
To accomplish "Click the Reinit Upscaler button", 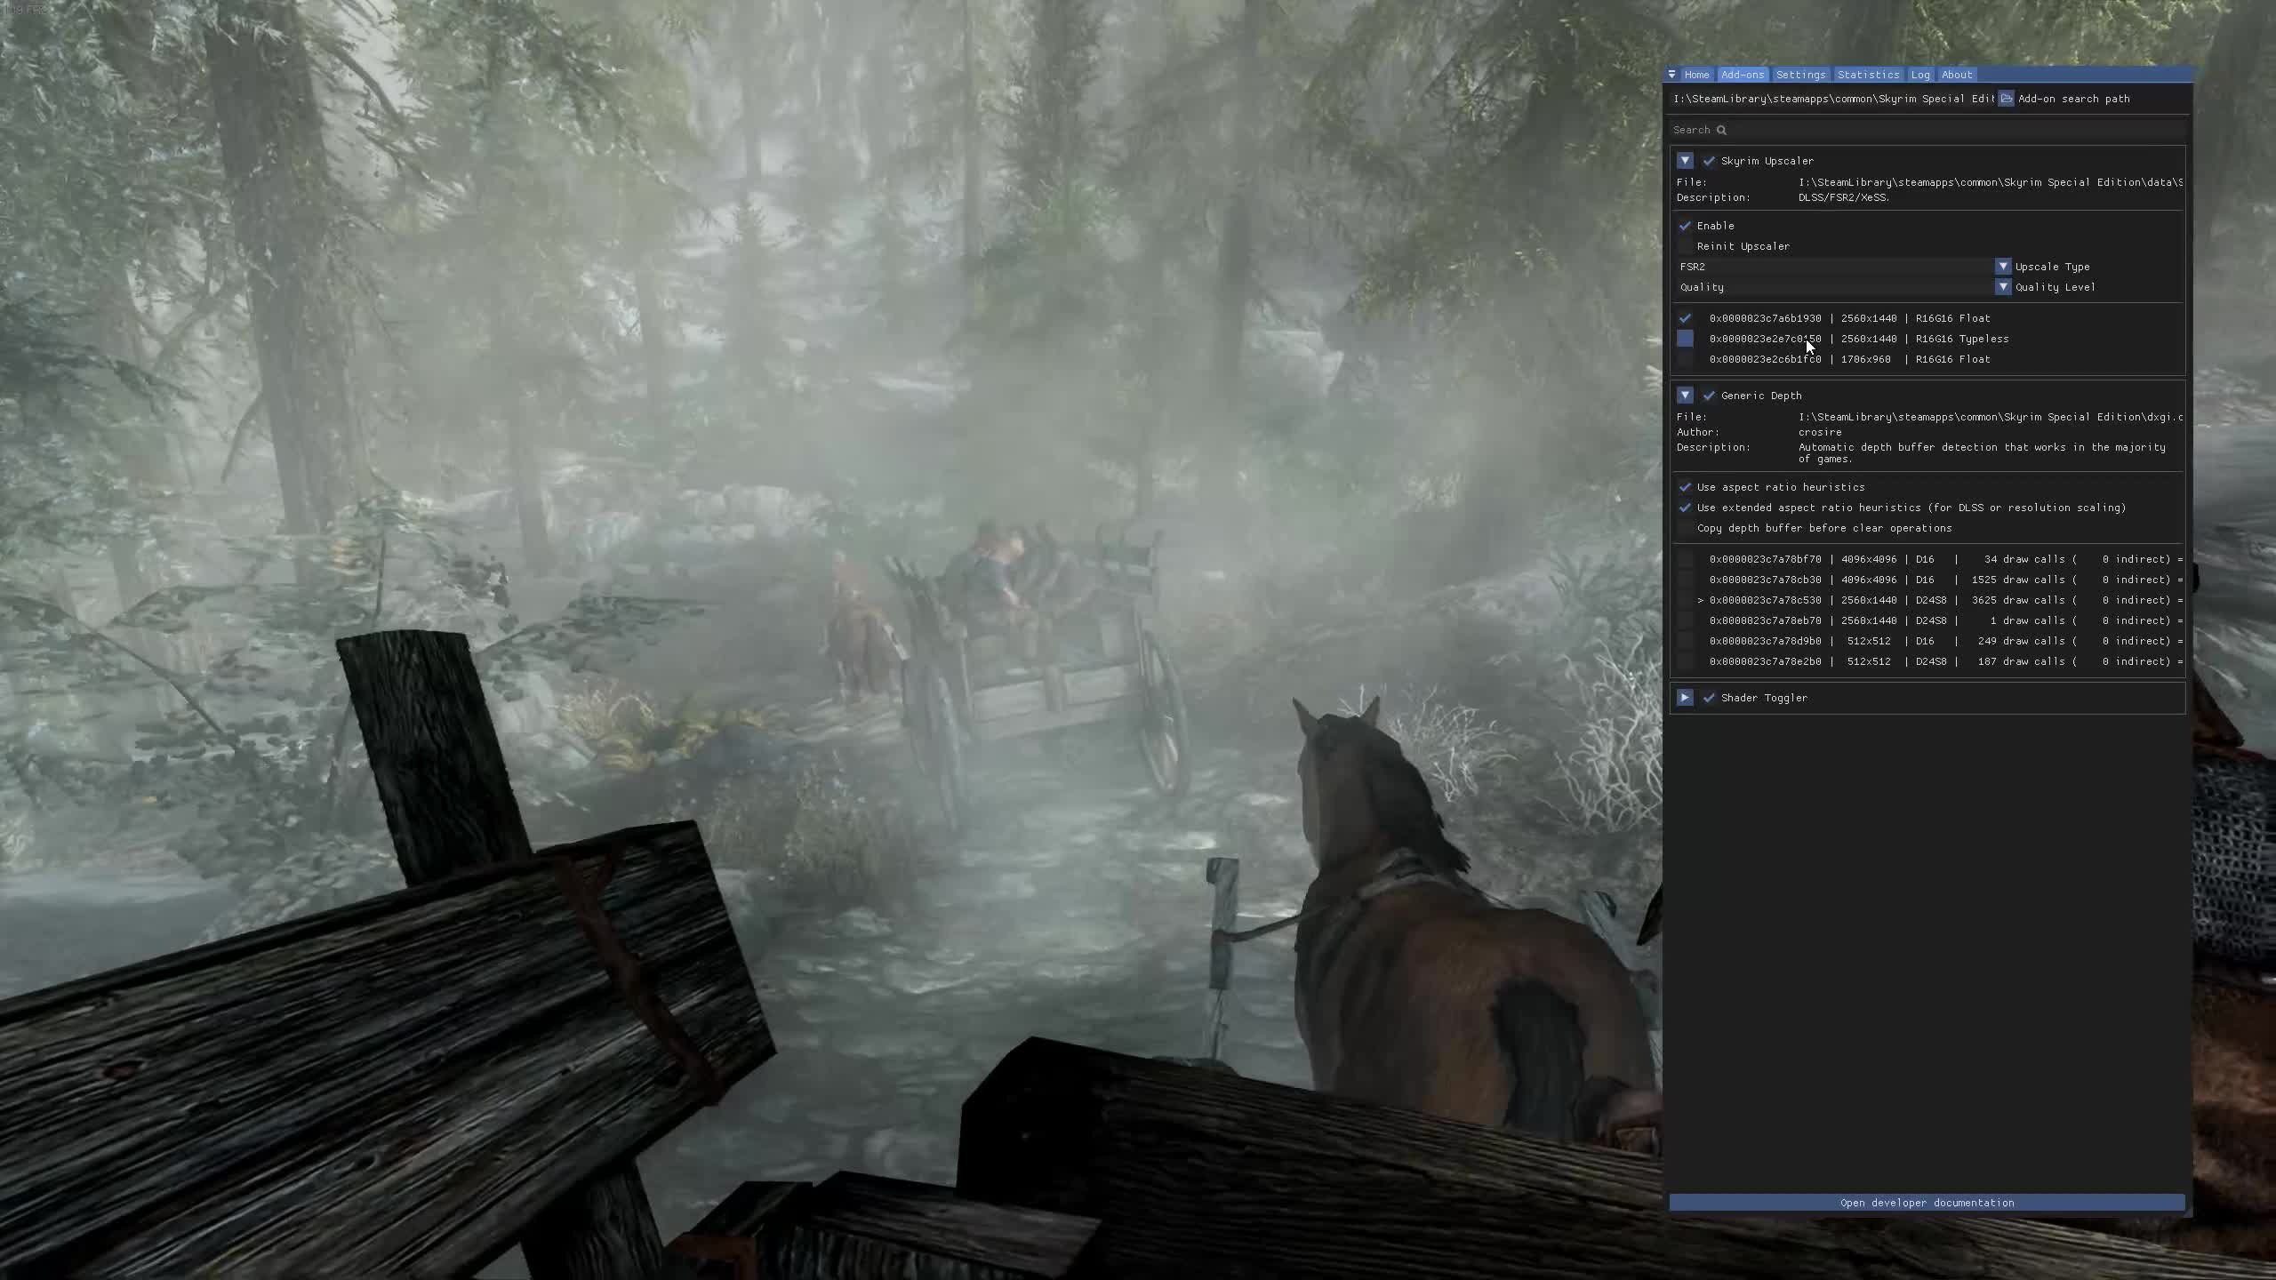I will pos(1742,246).
